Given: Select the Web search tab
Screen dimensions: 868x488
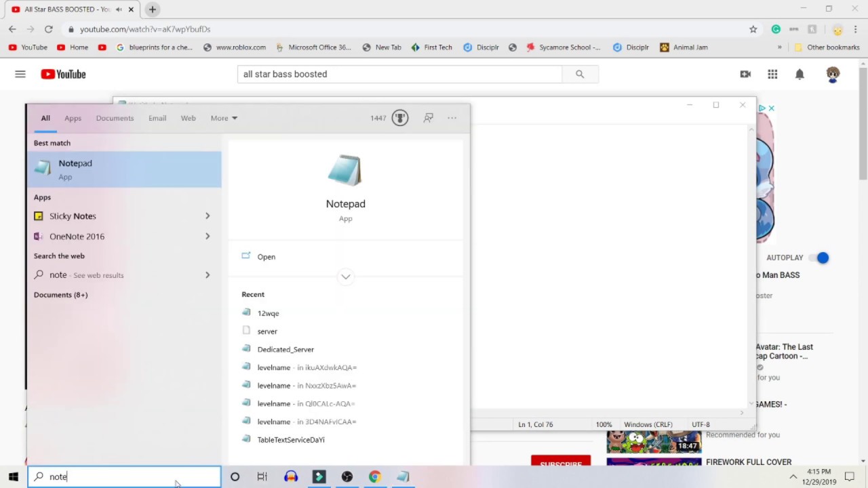Looking at the screenshot, I should tap(188, 118).
